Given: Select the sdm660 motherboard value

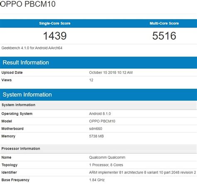Looking at the screenshot, I should click(96, 129).
